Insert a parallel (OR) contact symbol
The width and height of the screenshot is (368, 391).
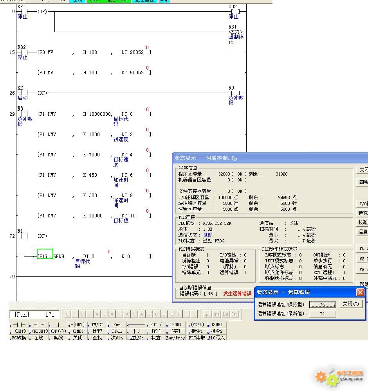click(39, 325)
